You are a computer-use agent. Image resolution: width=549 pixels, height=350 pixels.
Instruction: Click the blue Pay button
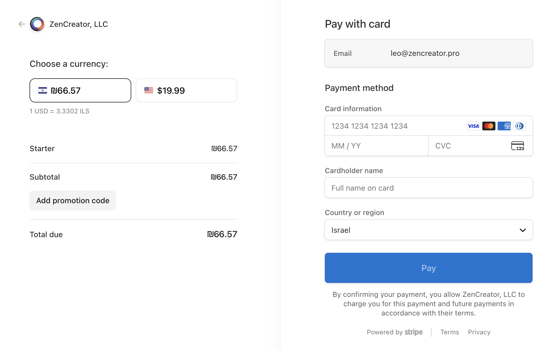pos(428,268)
